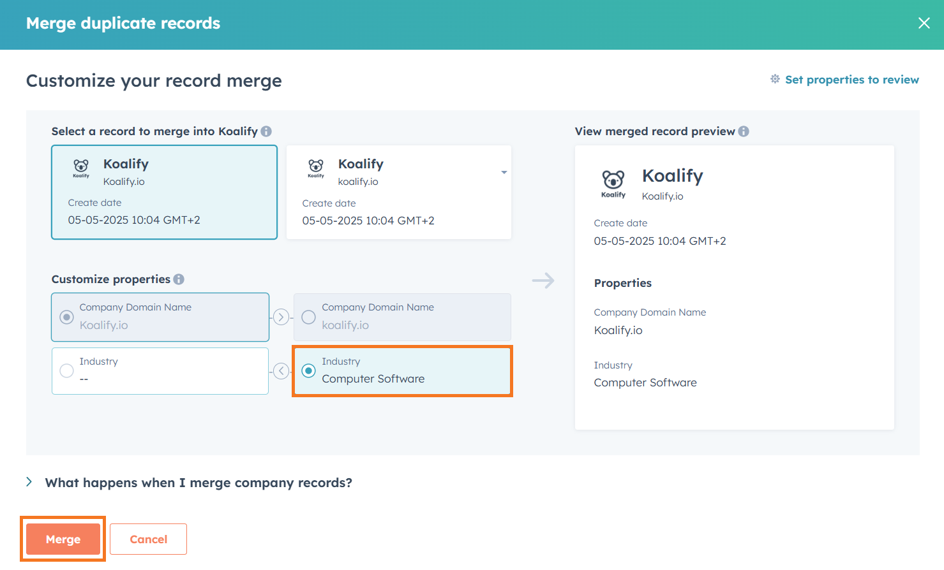Click the info icon beside 'Select a record to merge into Koalify'
The image size is (944, 570).
click(x=267, y=131)
